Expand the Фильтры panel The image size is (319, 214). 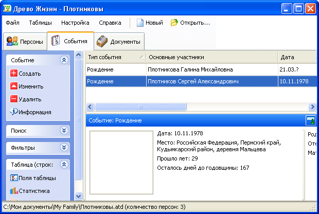tap(64, 147)
